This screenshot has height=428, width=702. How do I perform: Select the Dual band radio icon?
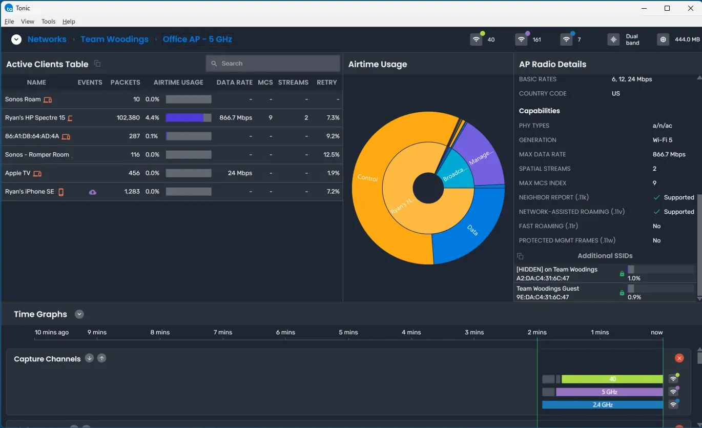click(613, 39)
